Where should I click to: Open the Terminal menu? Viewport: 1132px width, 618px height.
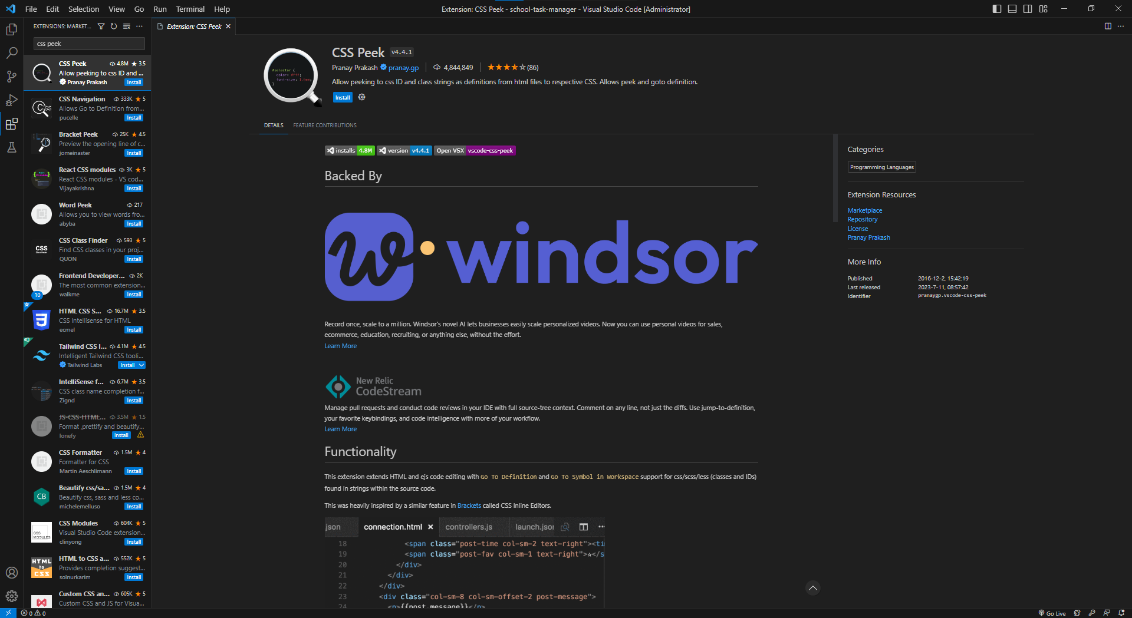click(190, 9)
